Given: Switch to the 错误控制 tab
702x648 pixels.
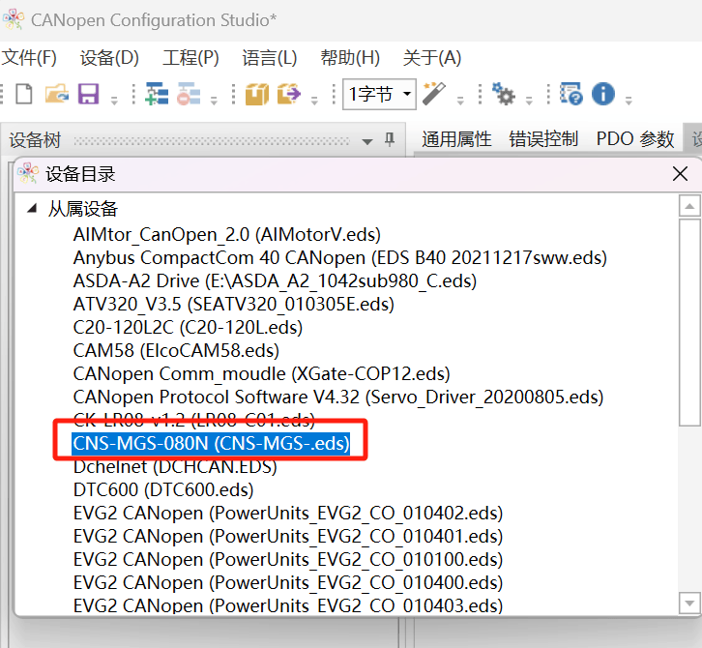Looking at the screenshot, I should point(543,139).
